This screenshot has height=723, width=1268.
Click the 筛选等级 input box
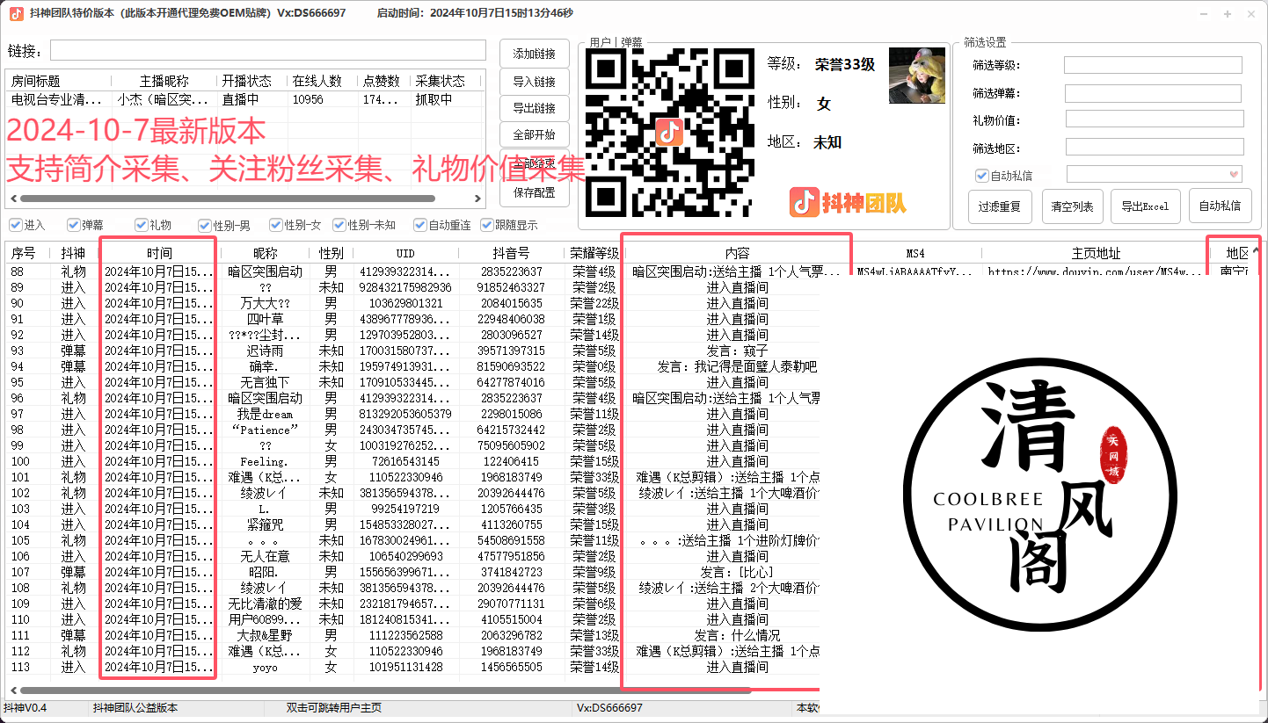tap(1153, 65)
